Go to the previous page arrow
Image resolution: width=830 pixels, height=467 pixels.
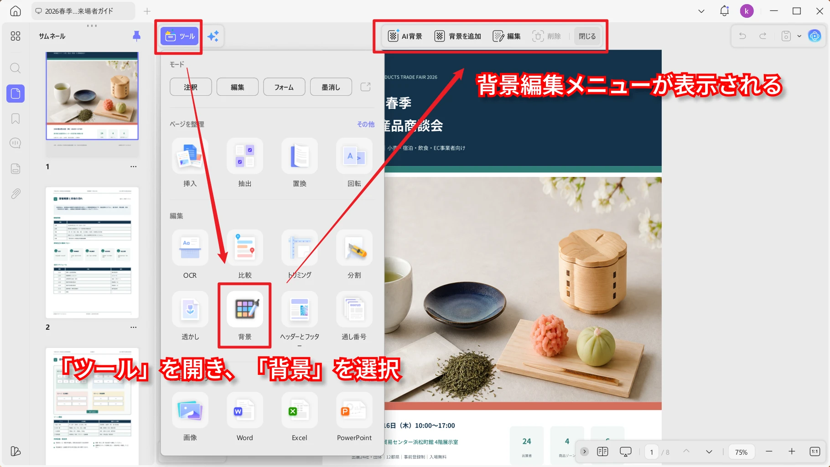686,451
